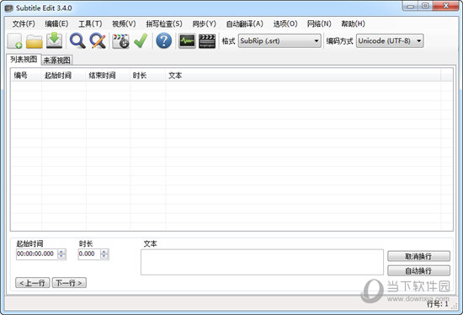Close the Subtitle Edit window
The width and height of the screenshot is (463, 315).
point(445,6)
